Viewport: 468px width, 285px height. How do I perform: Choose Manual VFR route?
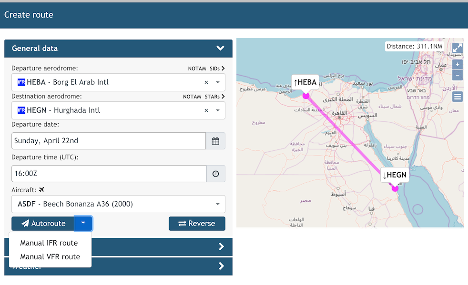coord(50,257)
